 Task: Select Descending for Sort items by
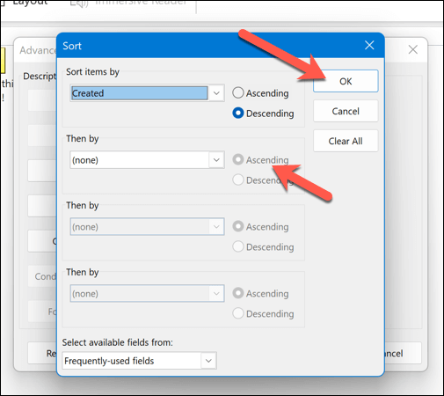pyautogui.click(x=263, y=114)
